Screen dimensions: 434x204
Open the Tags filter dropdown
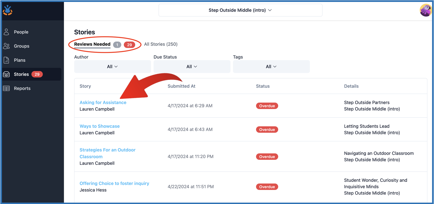coord(271,67)
